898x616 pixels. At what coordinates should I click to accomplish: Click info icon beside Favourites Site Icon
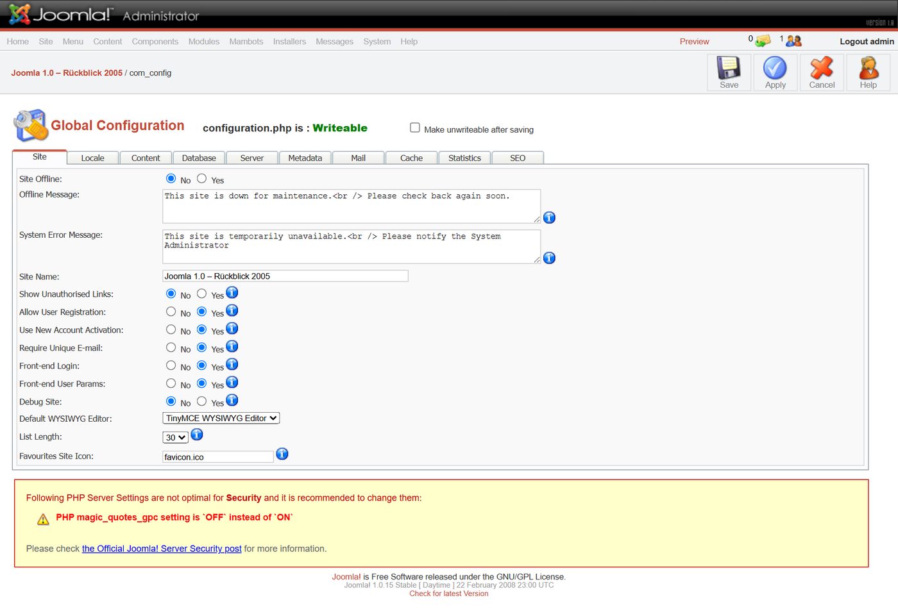point(282,454)
